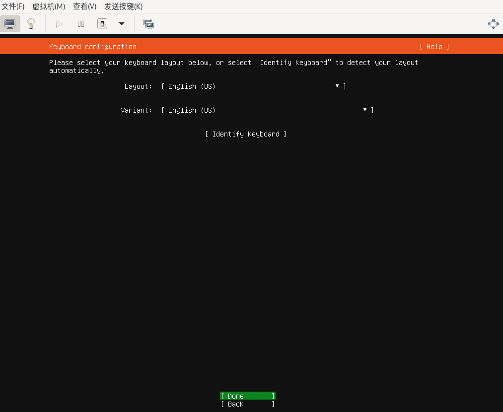Shut down the VM with power icon
This screenshot has height=412, width=503.
click(x=102, y=24)
